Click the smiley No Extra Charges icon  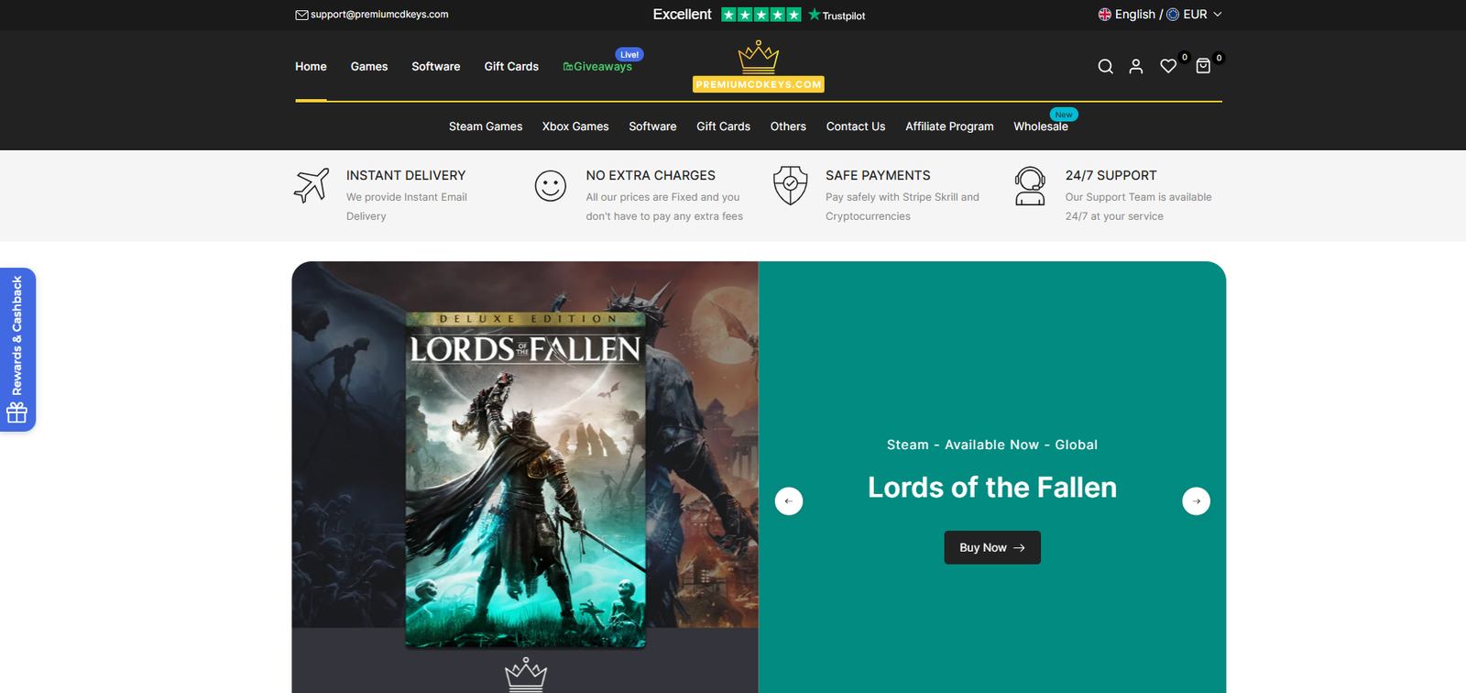(551, 186)
